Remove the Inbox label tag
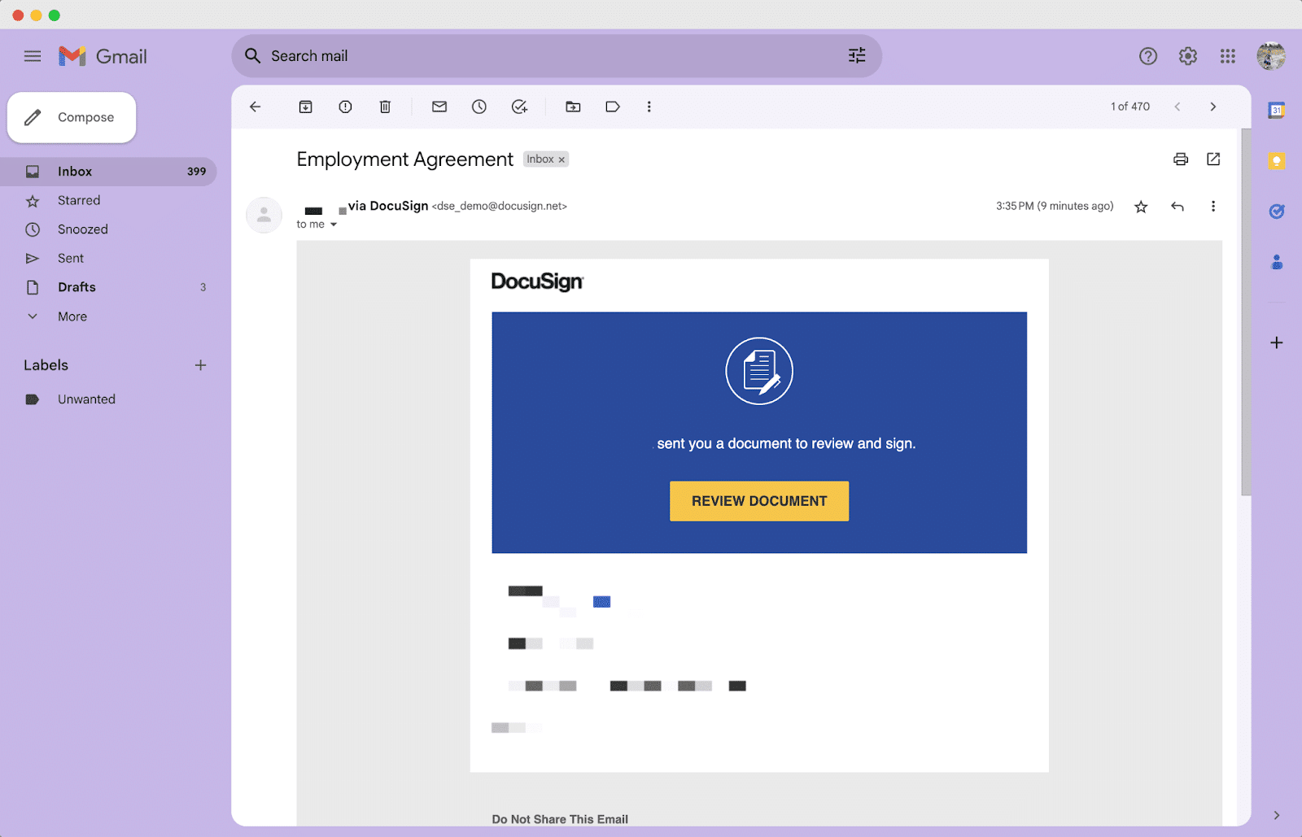This screenshot has height=837, width=1302. 561,159
